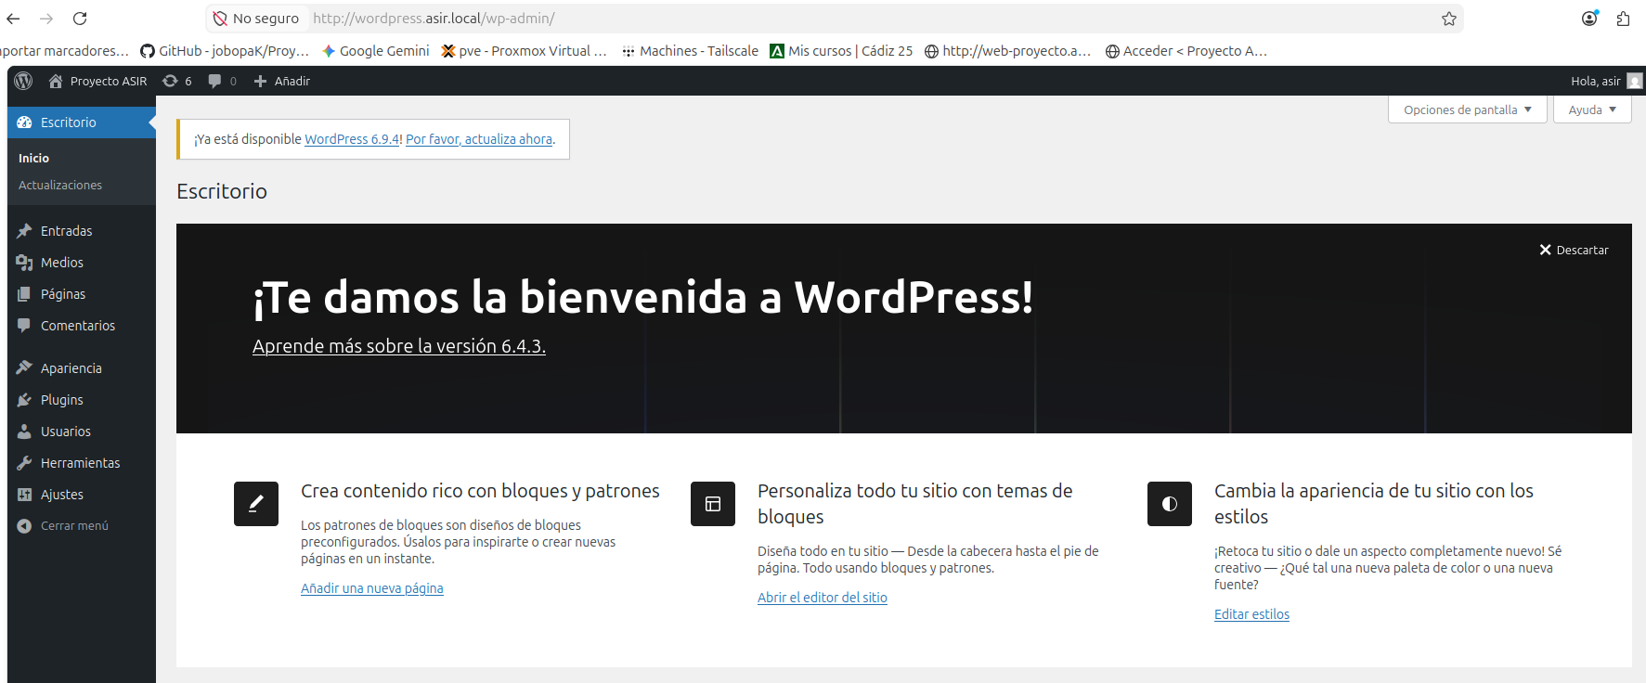Bookmark page with the star icon
Viewport: 1646px width, 683px height.
[x=1449, y=19]
